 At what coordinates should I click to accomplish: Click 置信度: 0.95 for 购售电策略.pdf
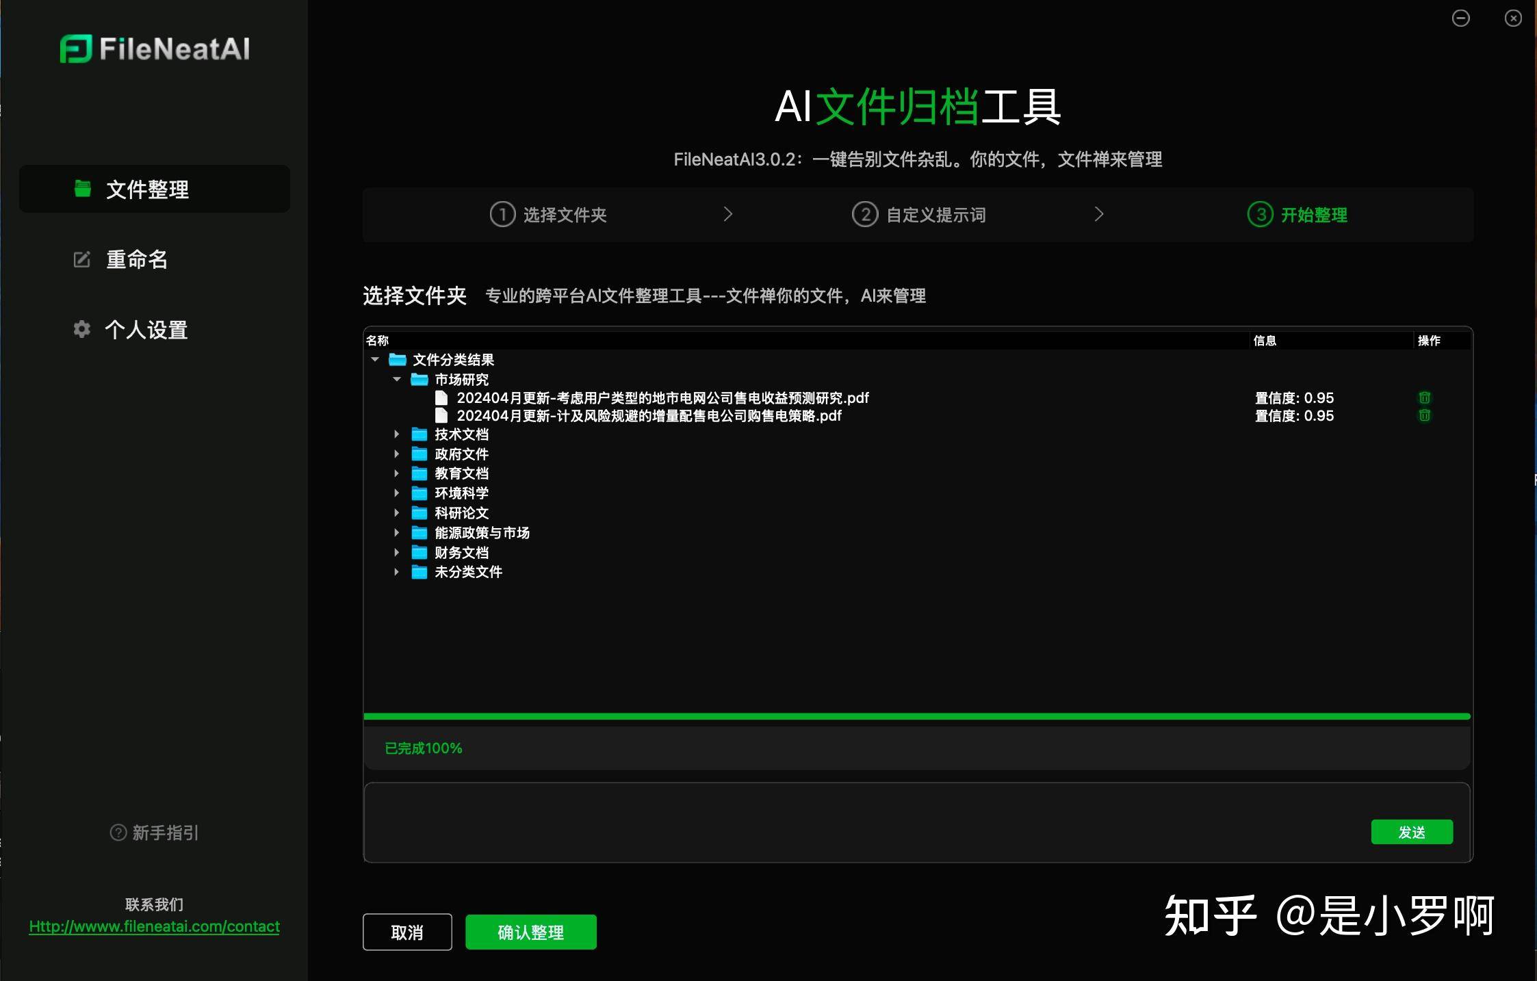pyautogui.click(x=1294, y=415)
